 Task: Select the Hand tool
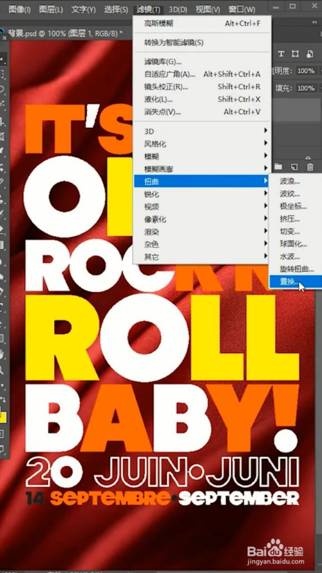(2, 354)
